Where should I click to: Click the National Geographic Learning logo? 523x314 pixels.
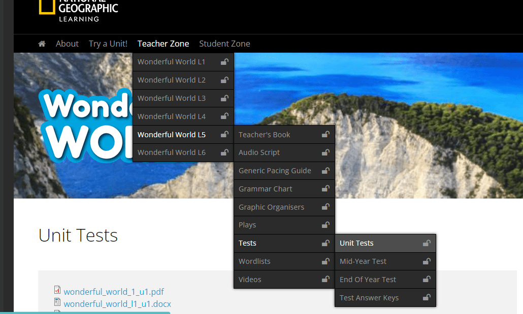click(x=78, y=10)
